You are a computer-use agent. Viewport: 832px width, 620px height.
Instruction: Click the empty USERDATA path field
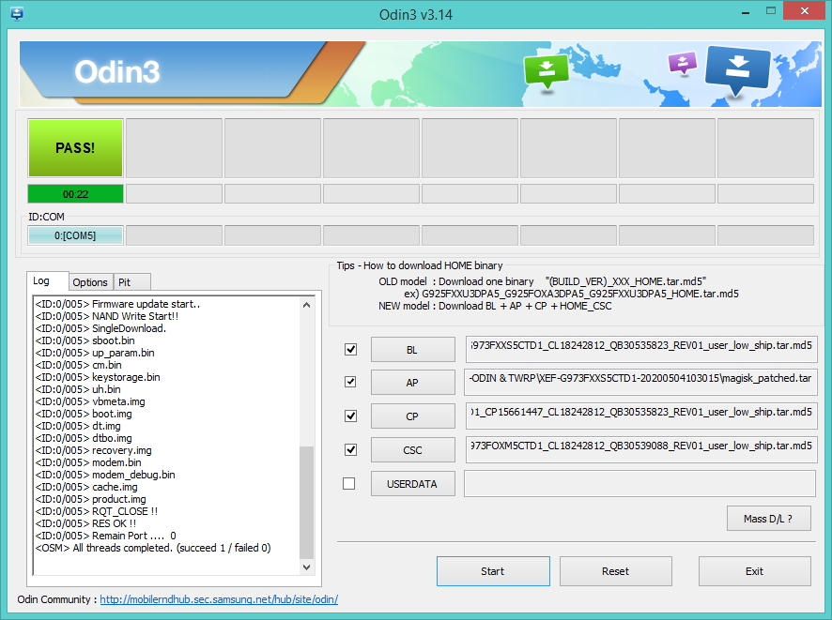point(639,483)
